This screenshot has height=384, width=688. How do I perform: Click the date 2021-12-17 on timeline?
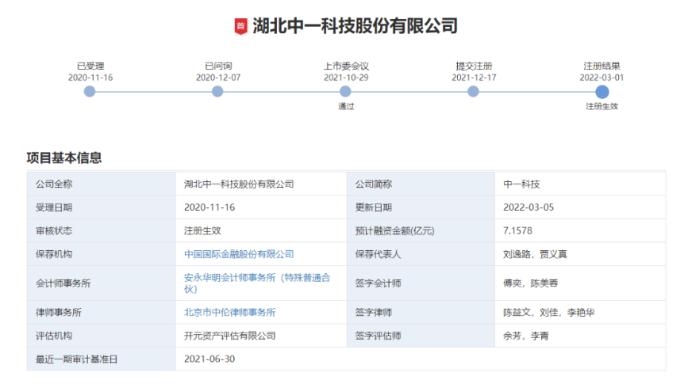(474, 78)
